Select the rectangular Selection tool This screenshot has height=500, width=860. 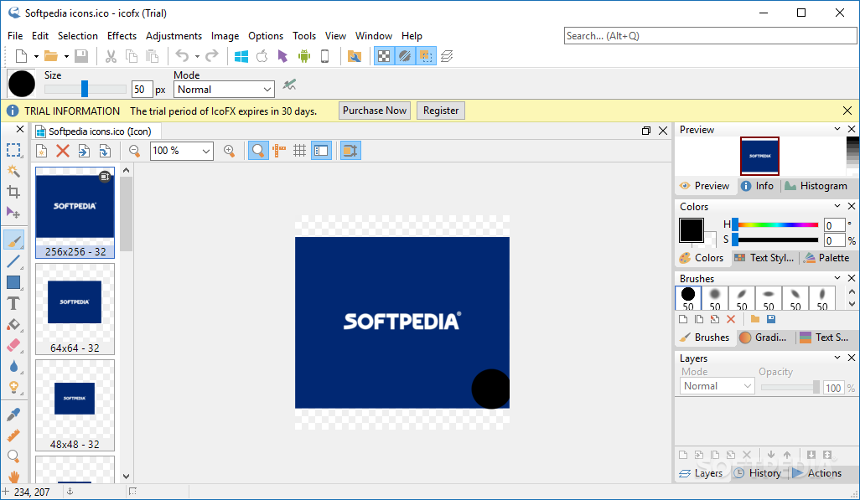click(x=13, y=150)
